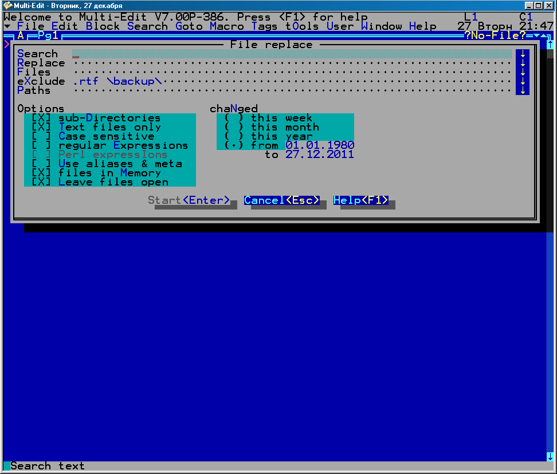Click the Help<F1> button

coord(361,200)
